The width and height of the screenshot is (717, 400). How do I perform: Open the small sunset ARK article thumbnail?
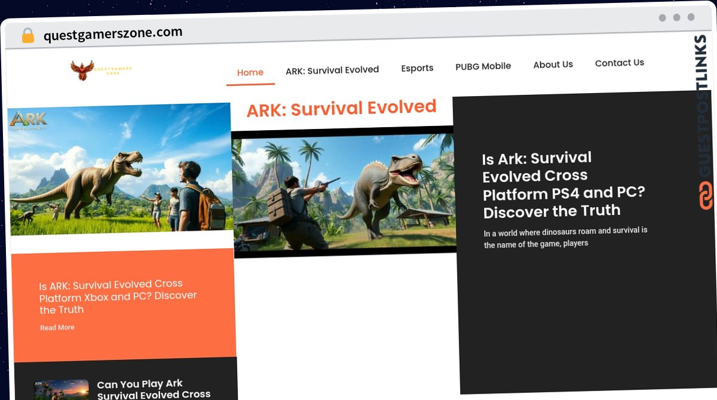pyautogui.click(x=62, y=390)
